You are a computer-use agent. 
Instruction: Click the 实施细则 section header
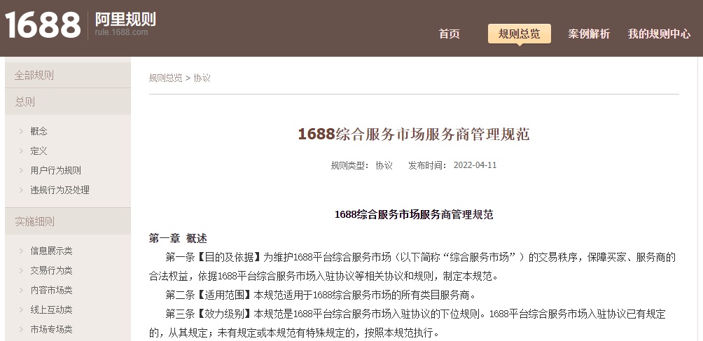68,221
